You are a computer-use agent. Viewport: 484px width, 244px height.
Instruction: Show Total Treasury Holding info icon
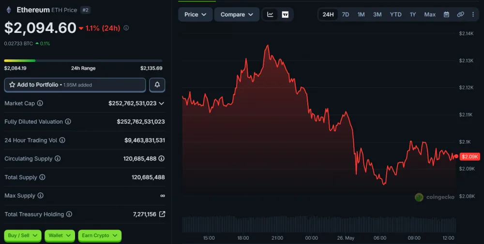[69, 214]
